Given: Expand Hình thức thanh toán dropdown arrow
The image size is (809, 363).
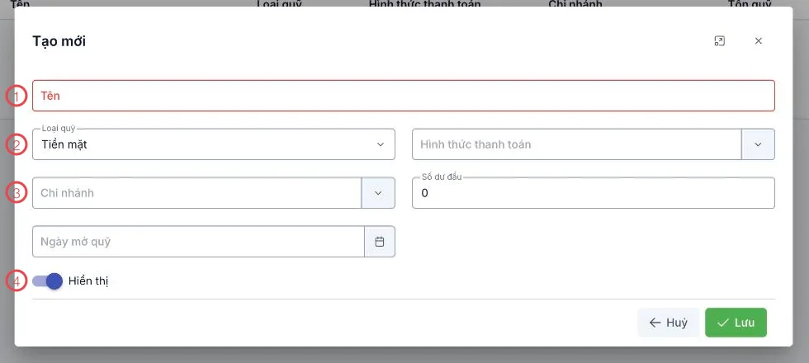Looking at the screenshot, I should click(x=758, y=144).
